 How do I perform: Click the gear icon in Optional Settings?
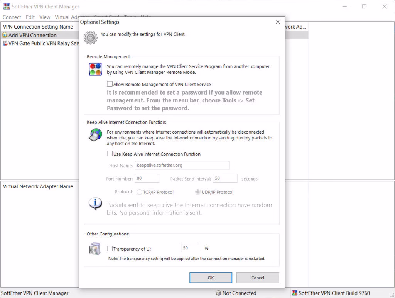tap(91, 37)
